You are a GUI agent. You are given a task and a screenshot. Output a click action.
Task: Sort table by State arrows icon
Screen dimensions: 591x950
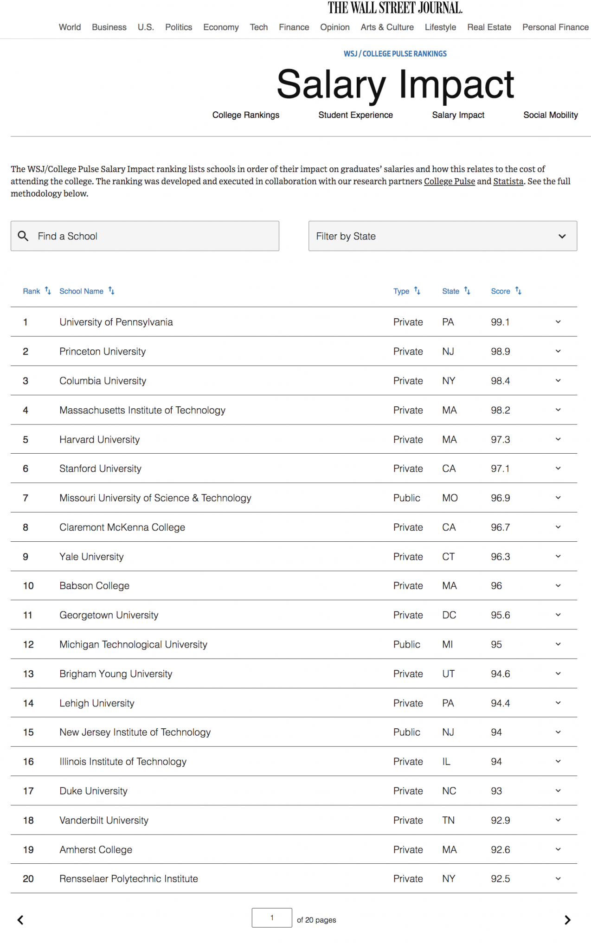[x=467, y=291]
